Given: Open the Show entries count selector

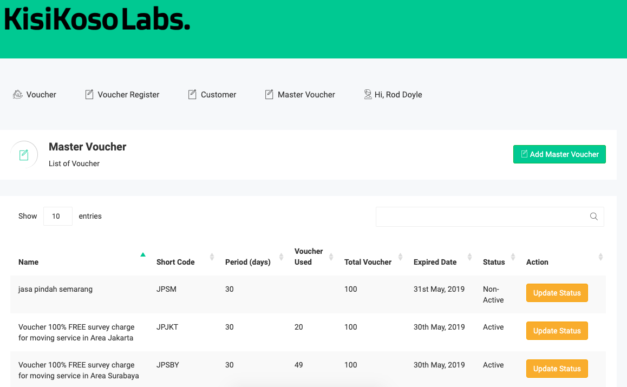Looking at the screenshot, I should (58, 217).
